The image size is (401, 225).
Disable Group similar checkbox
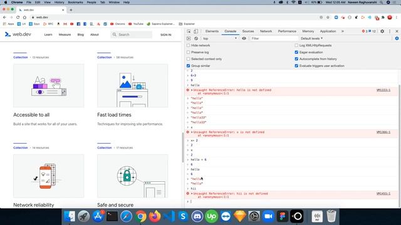189,66
